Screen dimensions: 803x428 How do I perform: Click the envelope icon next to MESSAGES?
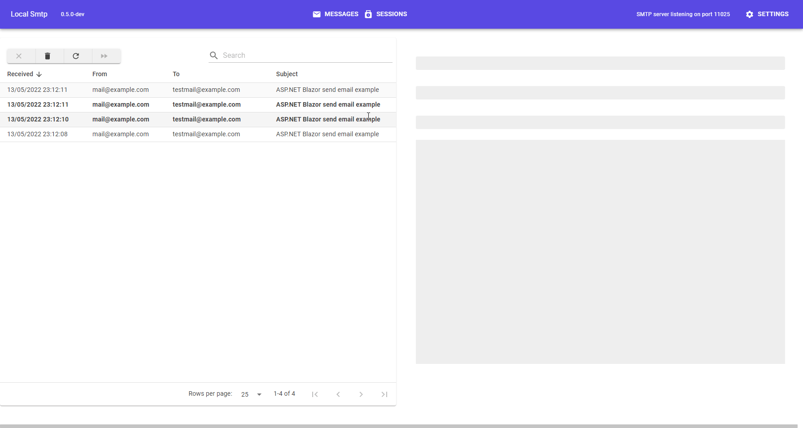click(317, 14)
